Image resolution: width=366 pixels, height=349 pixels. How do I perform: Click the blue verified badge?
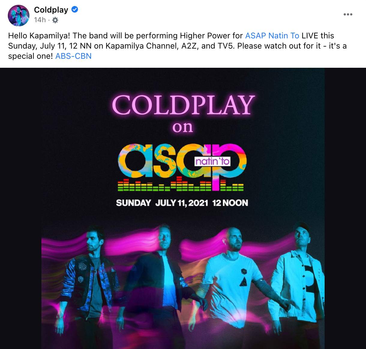point(75,10)
